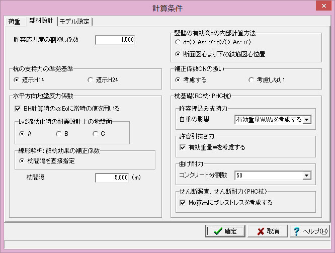
Task: Choose ground surface option B
Action: pos(62,134)
